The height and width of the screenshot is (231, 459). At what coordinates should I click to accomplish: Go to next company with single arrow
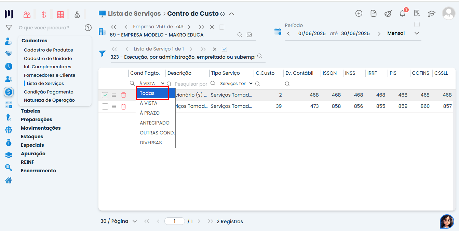point(189,27)
